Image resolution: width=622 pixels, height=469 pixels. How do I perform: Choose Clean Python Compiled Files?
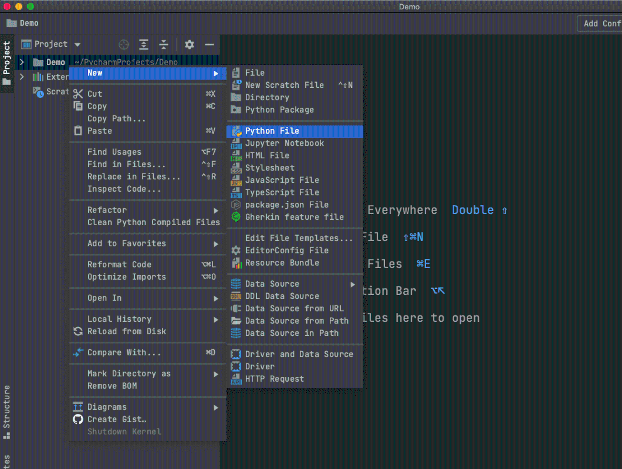147,223
